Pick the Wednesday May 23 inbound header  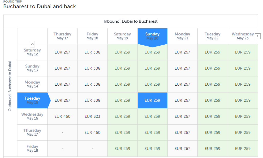click(x=242, y=36)
